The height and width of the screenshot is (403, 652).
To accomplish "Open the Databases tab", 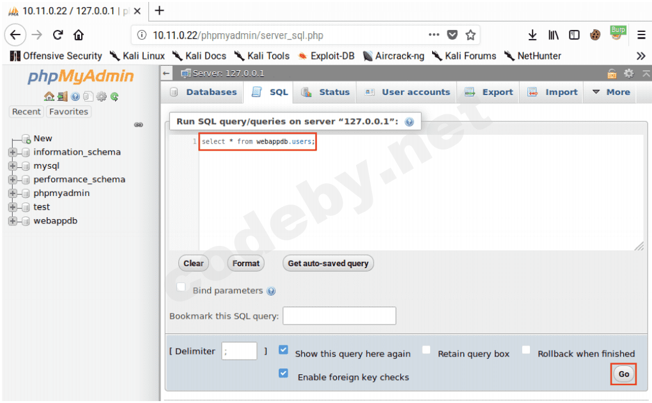I will [203, 92].
